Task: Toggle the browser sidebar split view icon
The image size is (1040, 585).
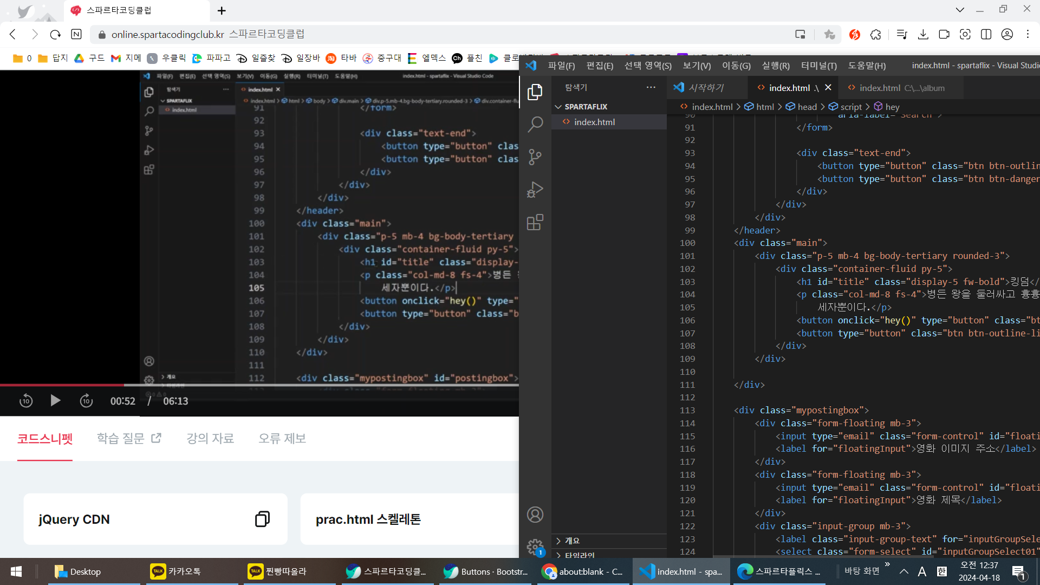Action: 986,35
